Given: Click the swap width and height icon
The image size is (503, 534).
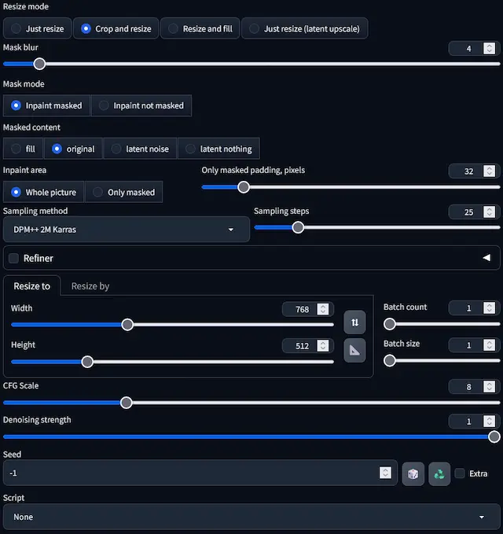Looking at the screenshot, I should click(x=354, y=322).
